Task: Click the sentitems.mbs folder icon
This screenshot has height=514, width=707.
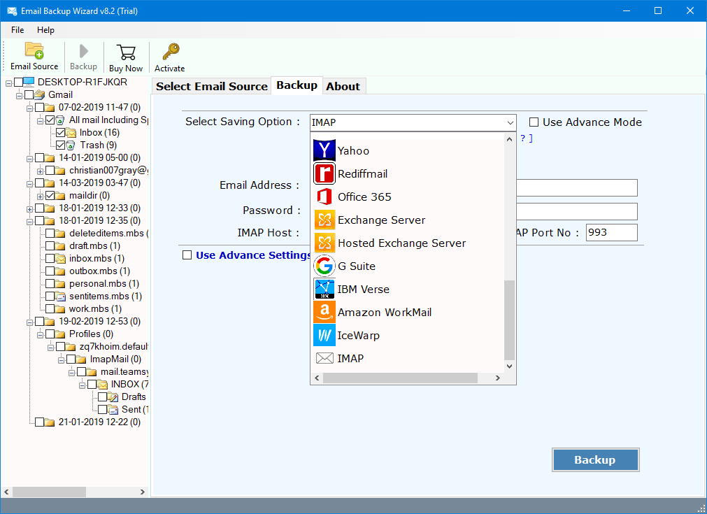Action: click(60, 297)
